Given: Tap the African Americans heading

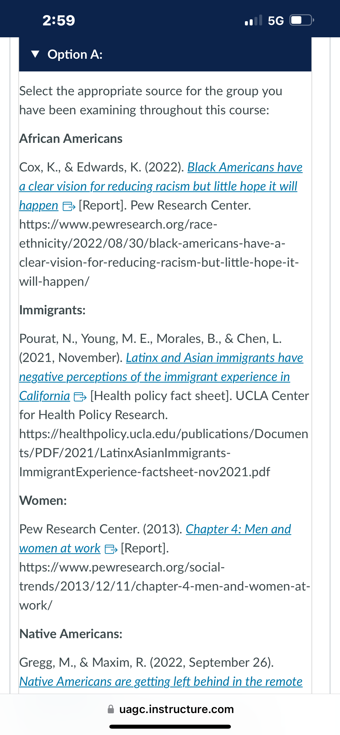Looking at the screenshot, I should [71, 138].
